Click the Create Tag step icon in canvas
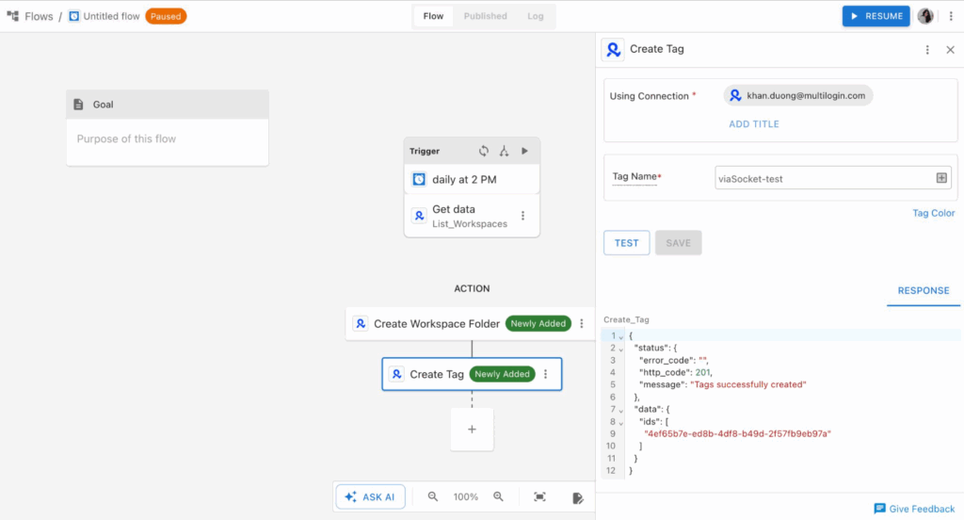The width and height of the screenshot is (964, 520). 397,374
